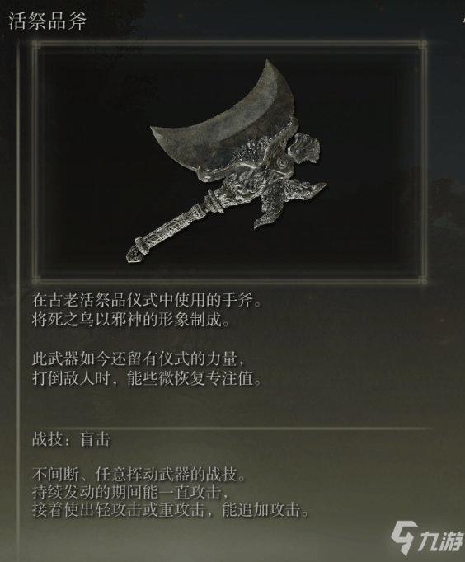Select the 战技：盲击 skill heading

click(71, 439)
